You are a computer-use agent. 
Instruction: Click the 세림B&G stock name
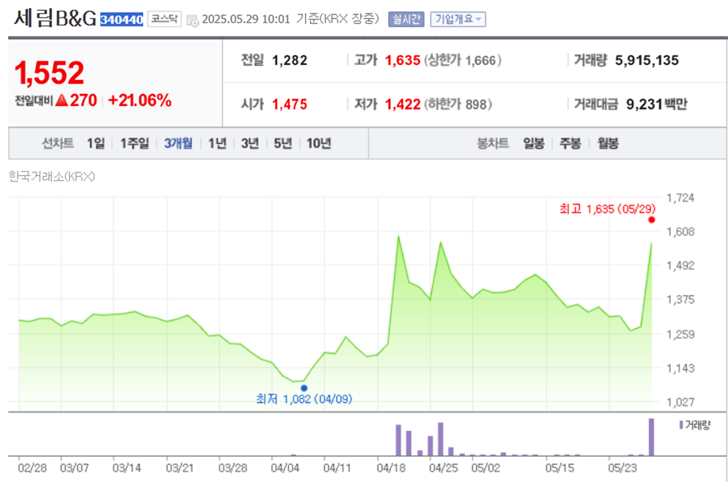(x=55, y=18)
